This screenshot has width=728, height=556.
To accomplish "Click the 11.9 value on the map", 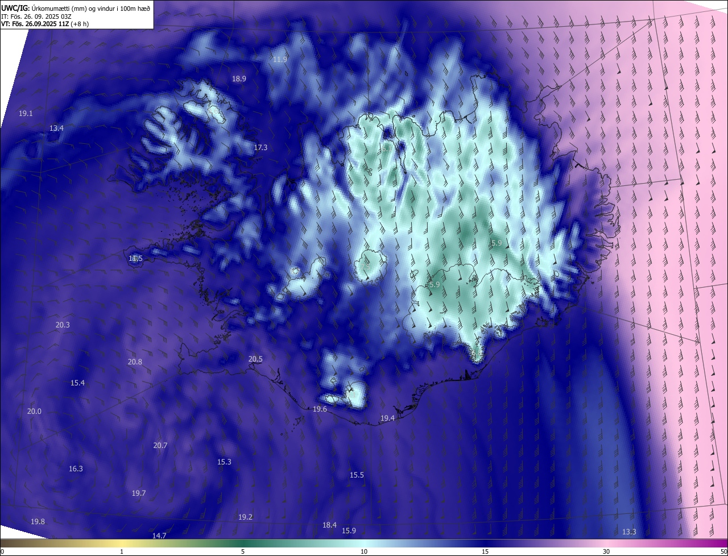I will click(280, 60).
